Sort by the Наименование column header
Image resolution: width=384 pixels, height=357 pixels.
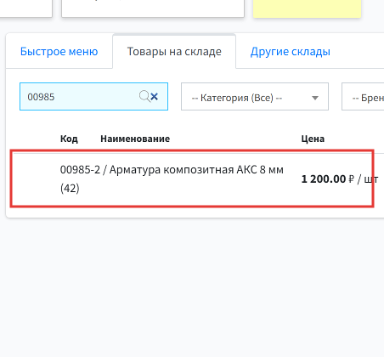point(135,139)
